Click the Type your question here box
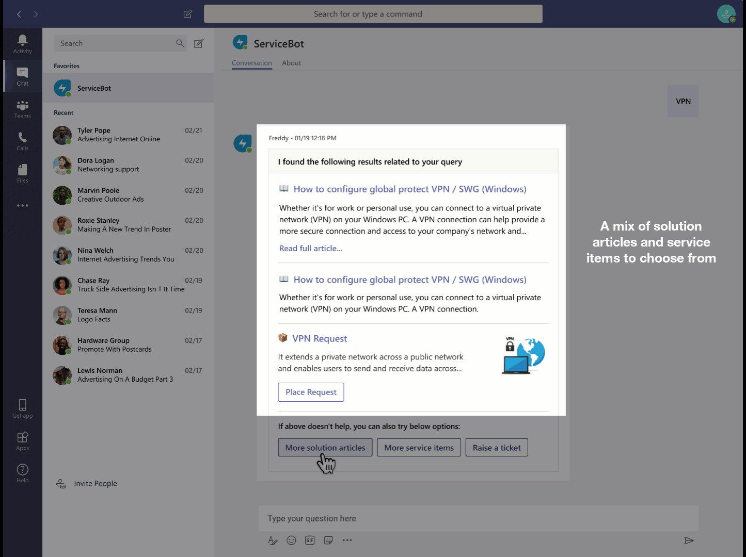Viewport: 746px width, 557px height. tap(478, 518)
